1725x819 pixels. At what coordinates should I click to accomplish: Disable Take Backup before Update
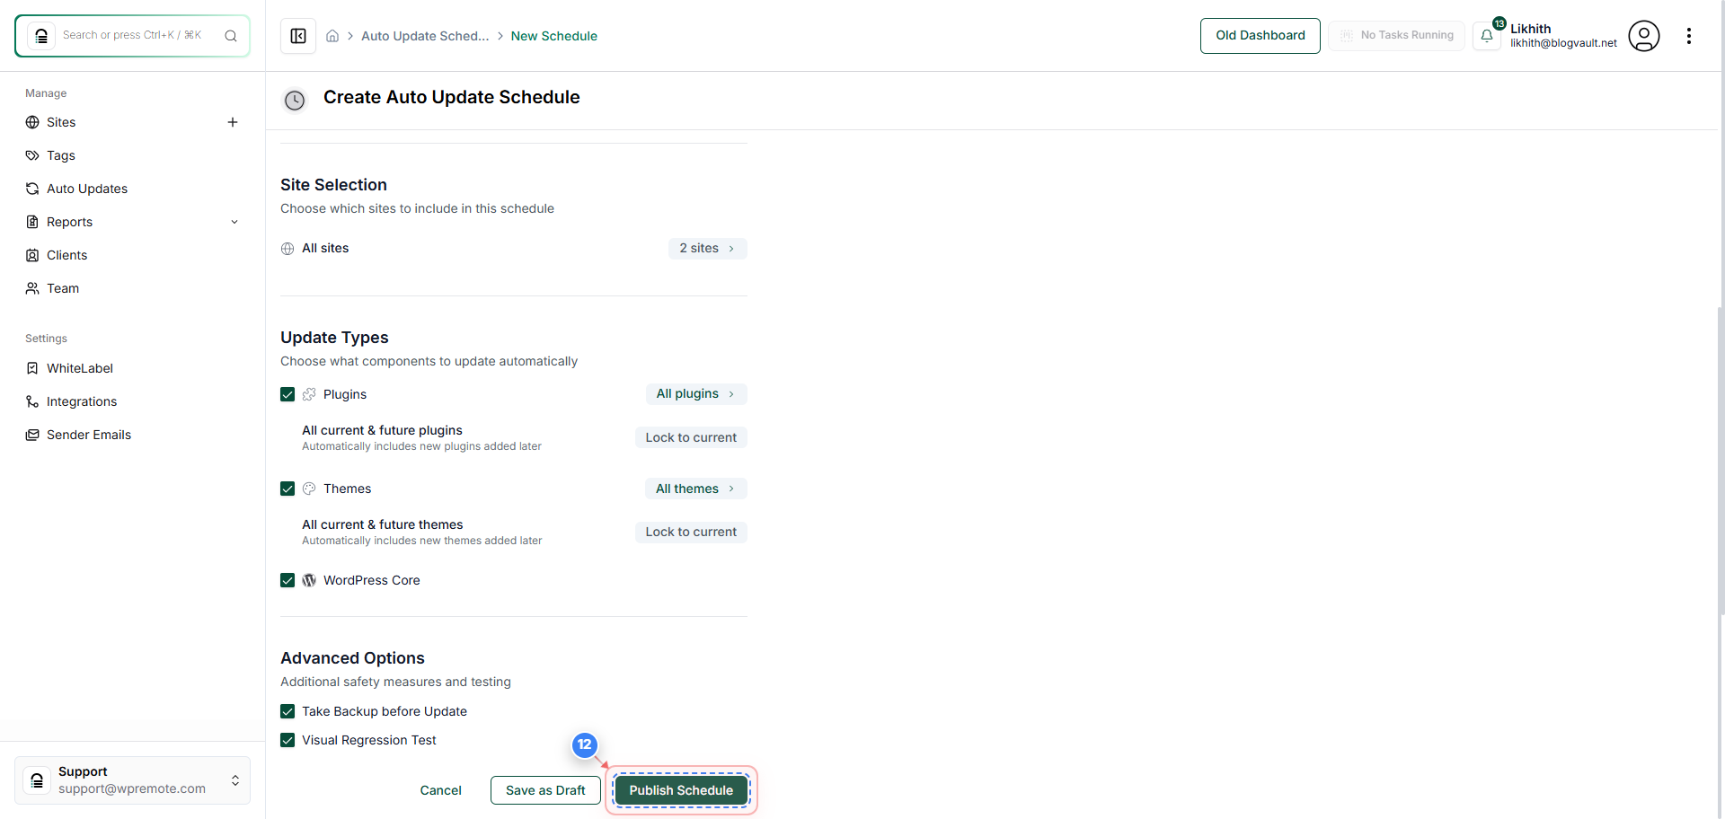coord(287,711)
